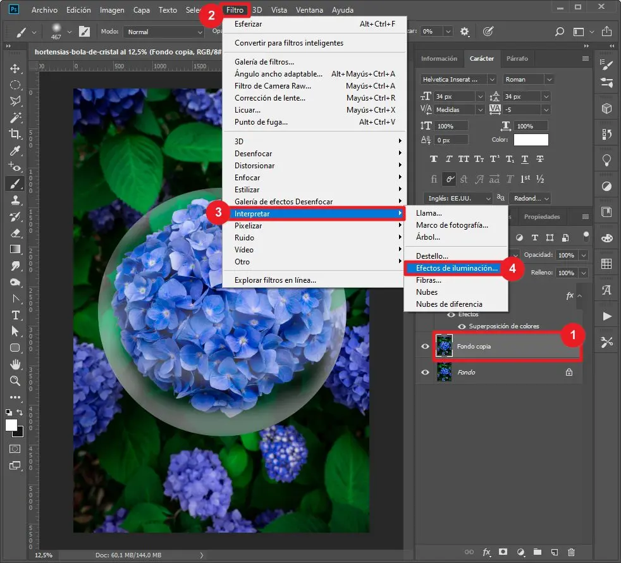Screen dimensions: 621x563
Task: Select the Move tool
Action: click(15, 68)
